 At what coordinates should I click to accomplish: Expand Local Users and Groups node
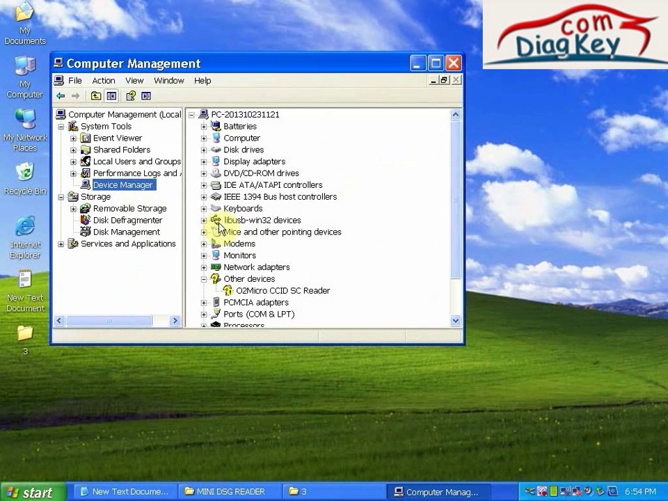pos(73,162)
